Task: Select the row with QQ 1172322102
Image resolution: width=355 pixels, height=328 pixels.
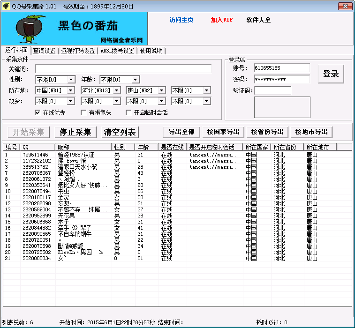Action: pos(177,161)
